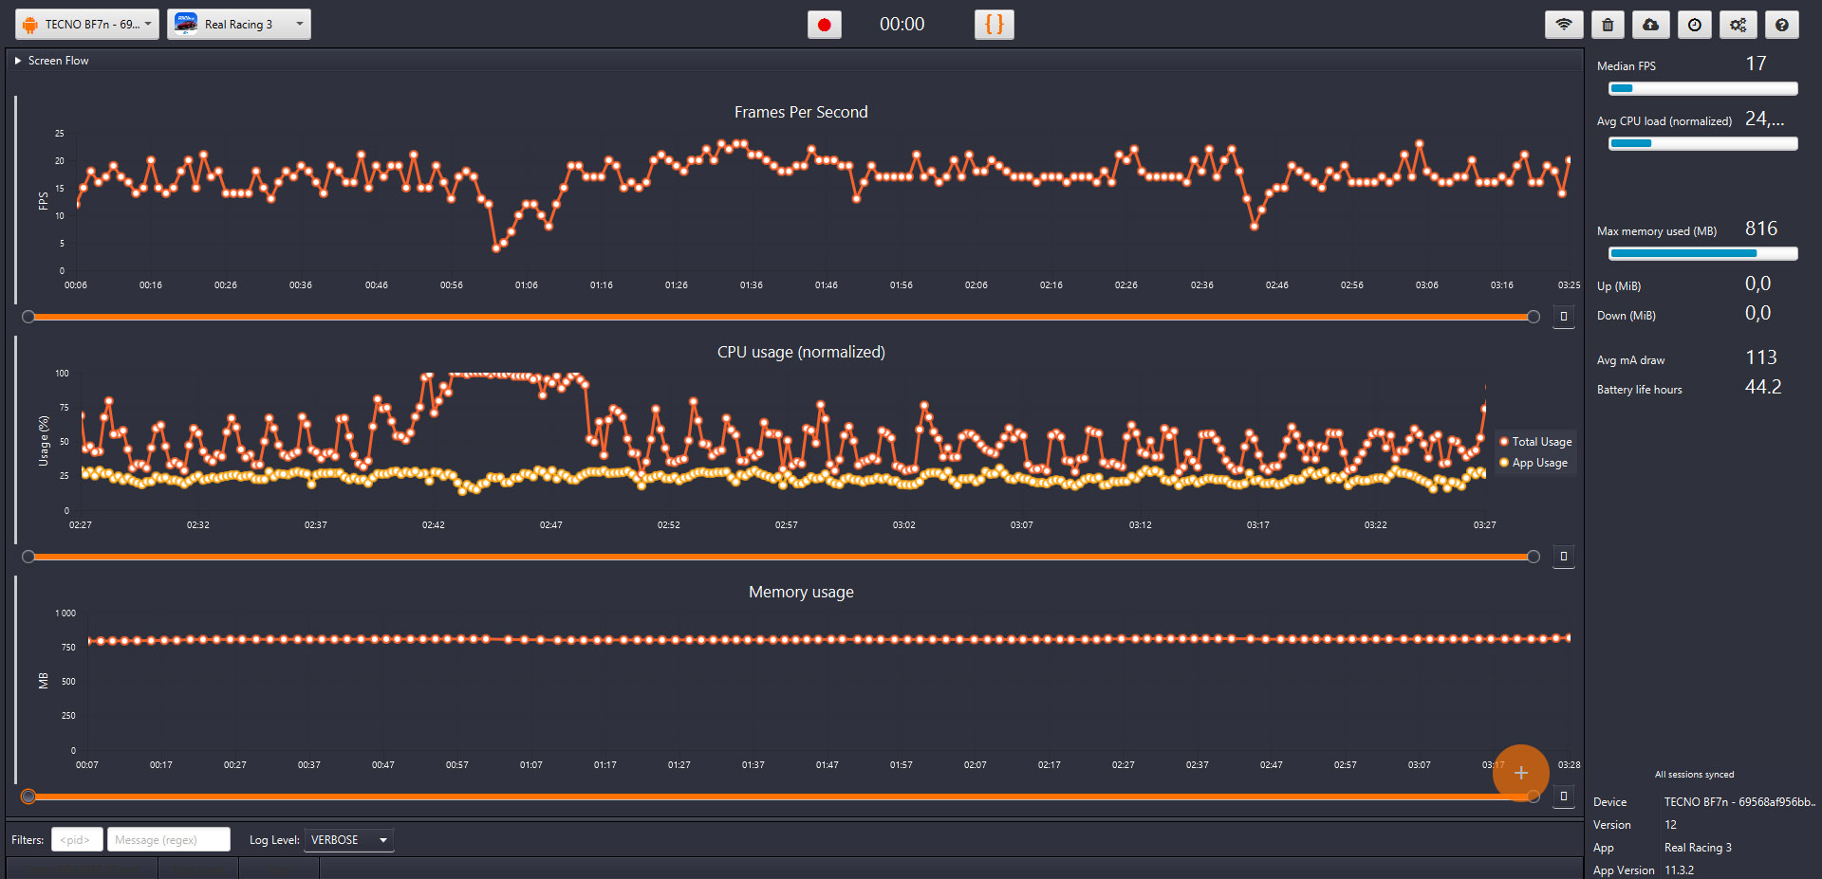Open settings via the gears icon
The height and width of the screenshot is (879, 1822).
pos(1738,25)
